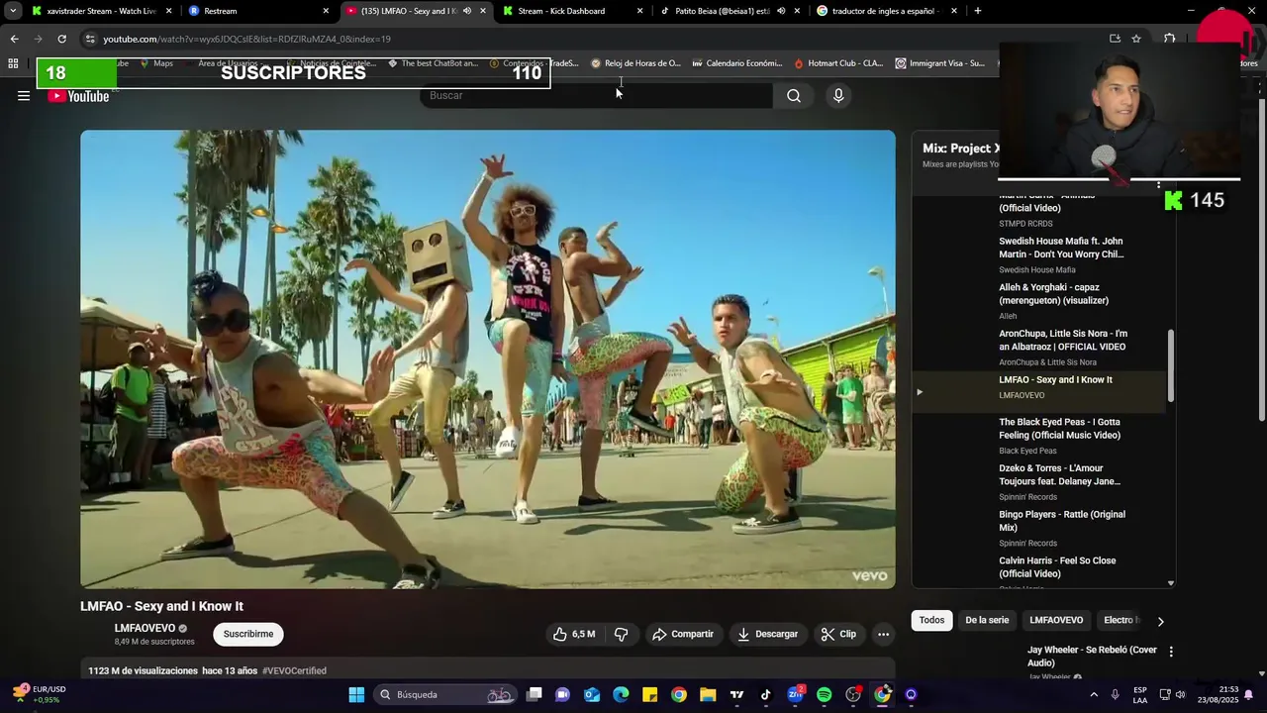Open Windows Start menu
The image size is (1267, 713).
click(356, 694)
